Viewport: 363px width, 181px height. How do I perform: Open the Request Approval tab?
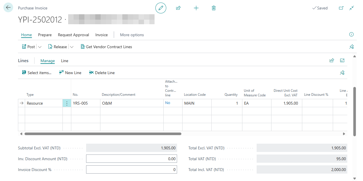73,35
